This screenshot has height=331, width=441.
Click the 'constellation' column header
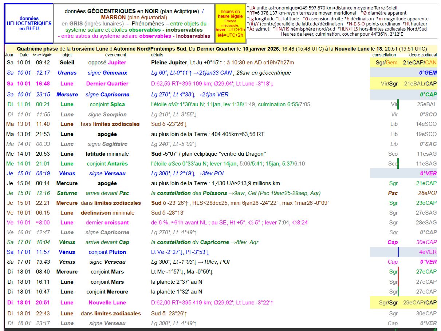(384, 55)
